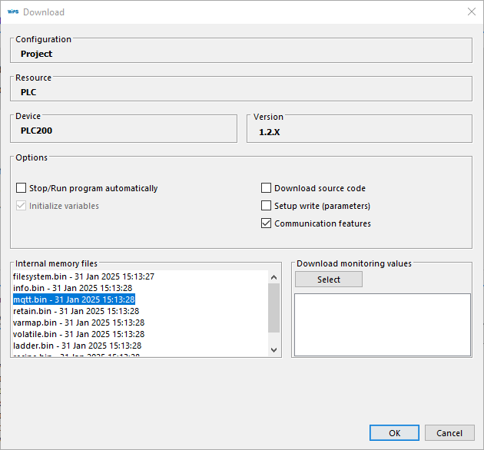Viewport: 484px width, 450px height.
Task: Click the highlighted mqtt.bin file entry
Action: click(74, 299)
